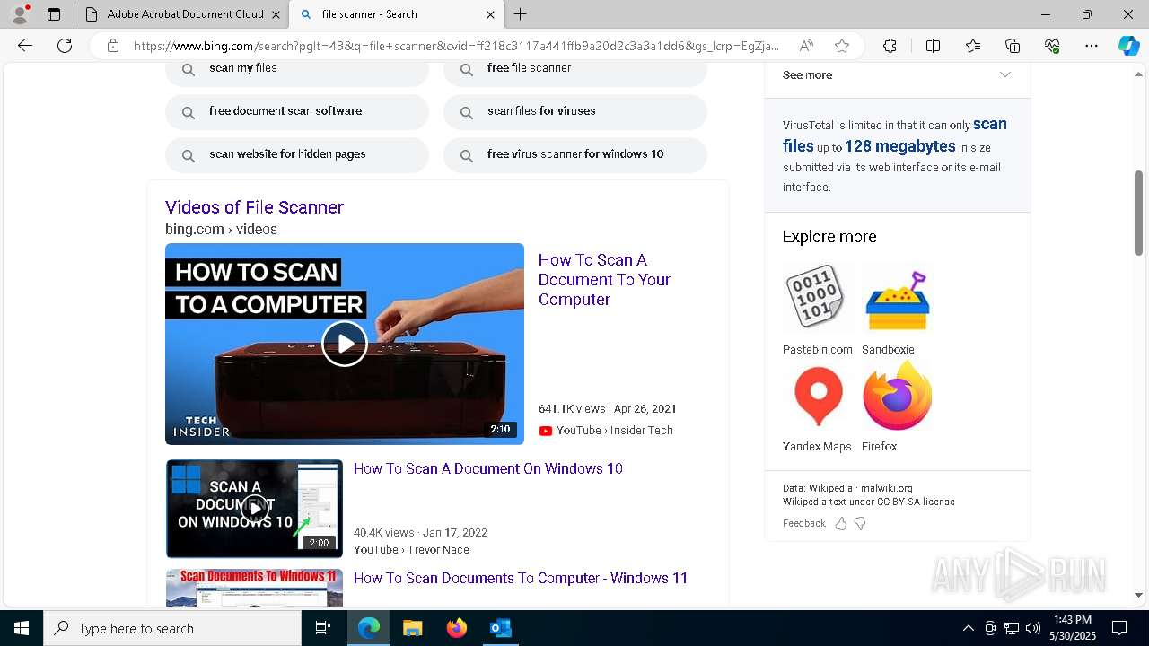Viewport: 1149px width, 646px height.
Task: Click the address bar URL field
Action: [456, 46]
